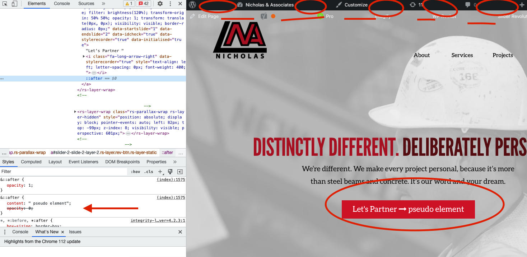Toggle the device toolbar icon
This screenshot has height=257, width=527.
click(14, 4)
